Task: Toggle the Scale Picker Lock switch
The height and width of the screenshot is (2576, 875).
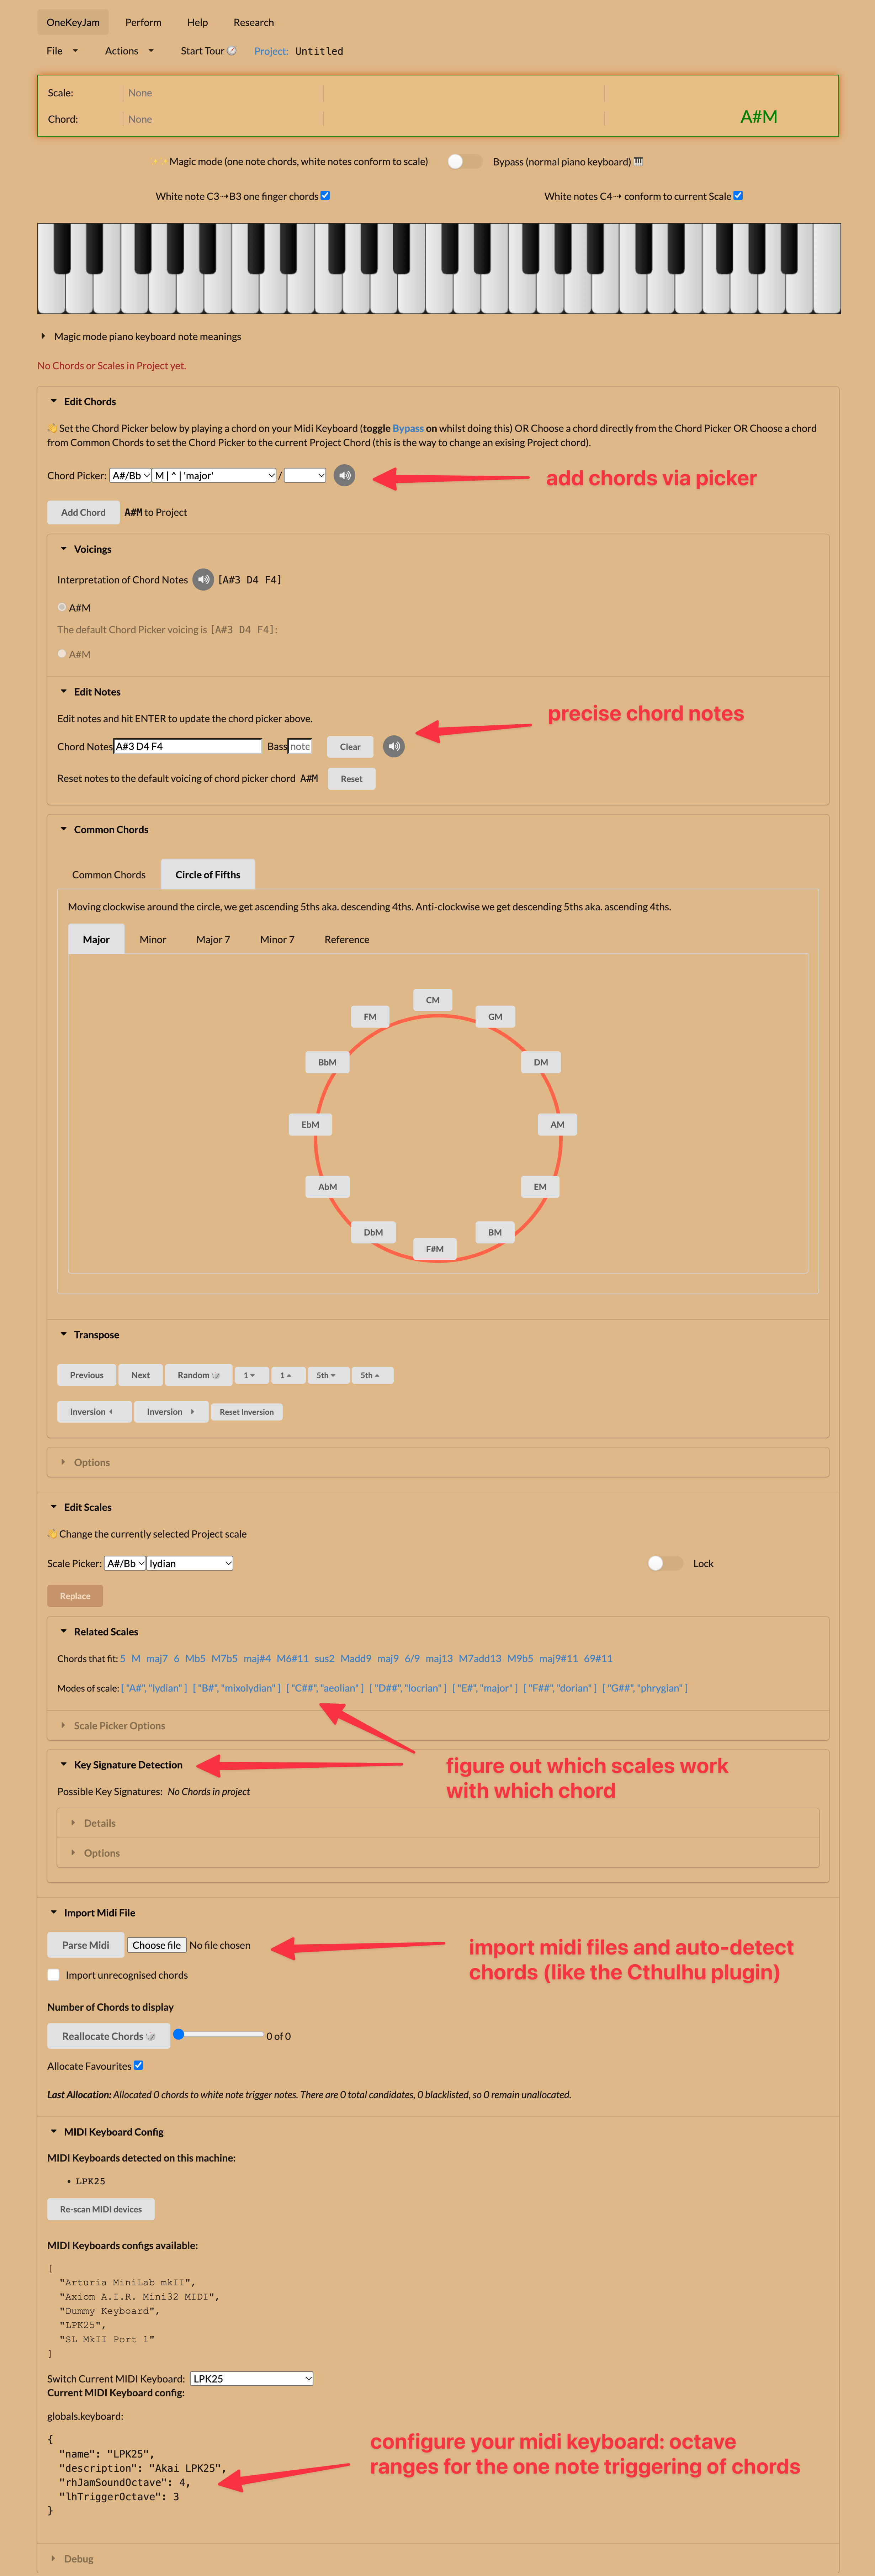Action: [665, 1563]
